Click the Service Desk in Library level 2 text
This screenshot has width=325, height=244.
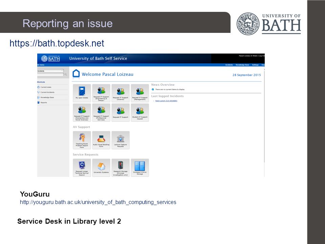pyautogui.click(x=69, y=221)
